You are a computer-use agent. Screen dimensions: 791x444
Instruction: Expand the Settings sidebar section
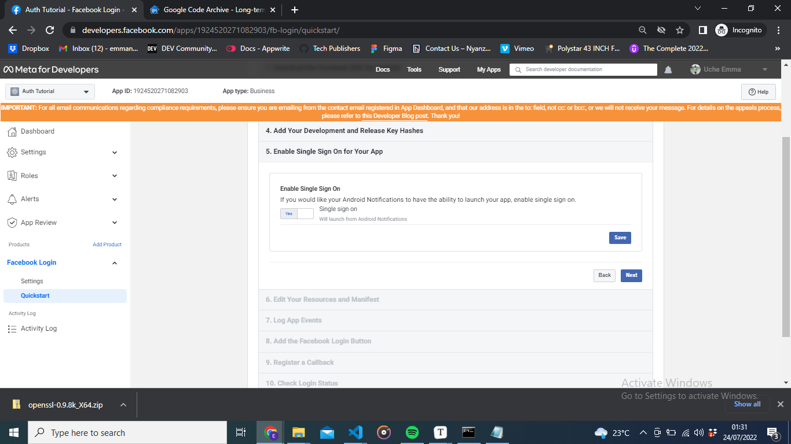[x=115, y=153]
